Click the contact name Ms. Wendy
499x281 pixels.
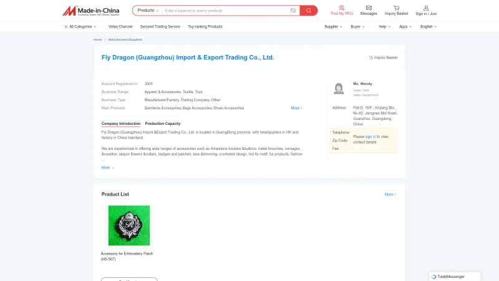point(362,84)
